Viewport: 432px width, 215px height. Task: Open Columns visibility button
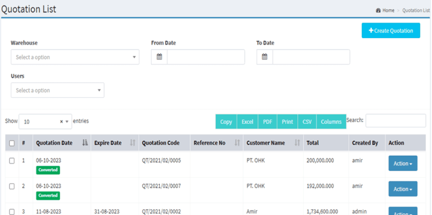point(331,122)
